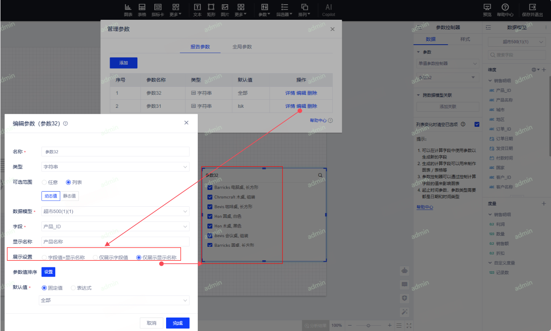Click the 设置 button for 参数值排序
The image size is (551, 331).
point(48,272)
